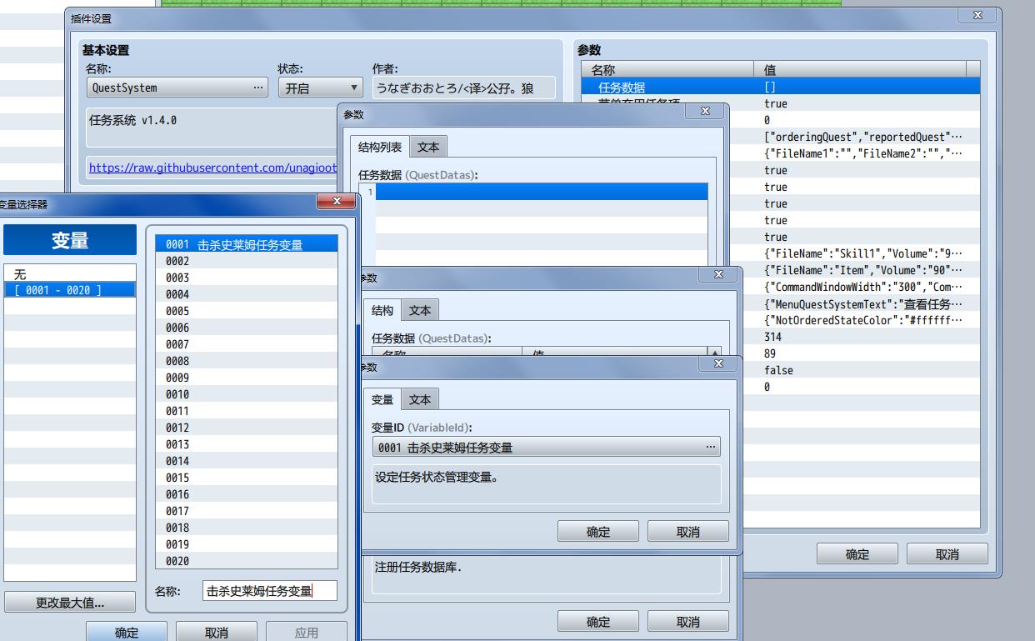This screenshot has height=641, width=1035.
Task: Switch to the 变量 tab
Action: pos(382,399)
